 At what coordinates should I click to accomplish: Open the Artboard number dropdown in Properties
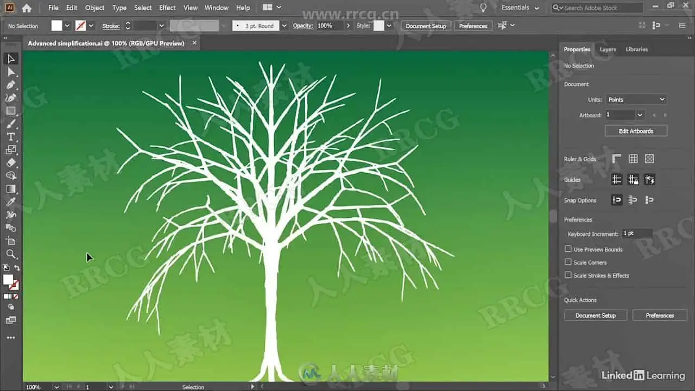click(640, 115)
